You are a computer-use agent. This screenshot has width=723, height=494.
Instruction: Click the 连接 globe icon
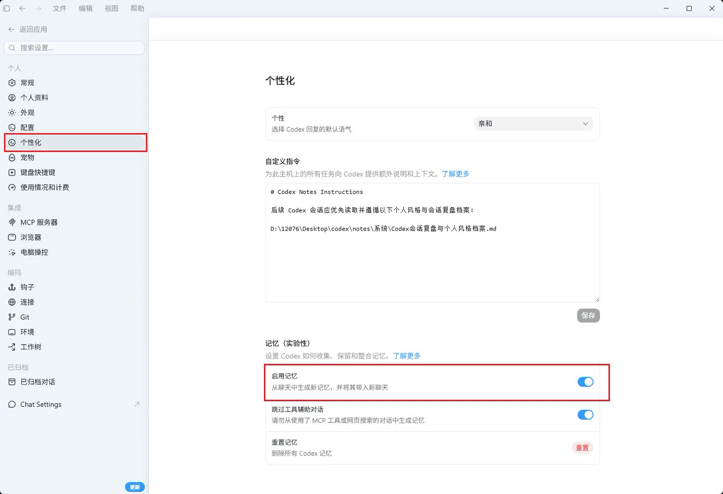(12, 302)
